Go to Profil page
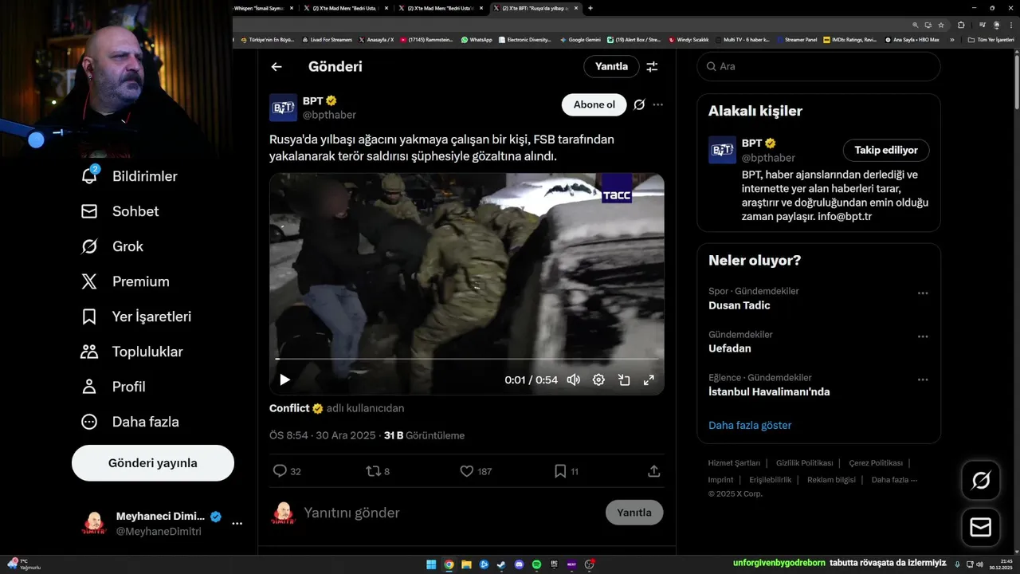The height and width of the screenshot is (574, 1020). coord(113,387)
